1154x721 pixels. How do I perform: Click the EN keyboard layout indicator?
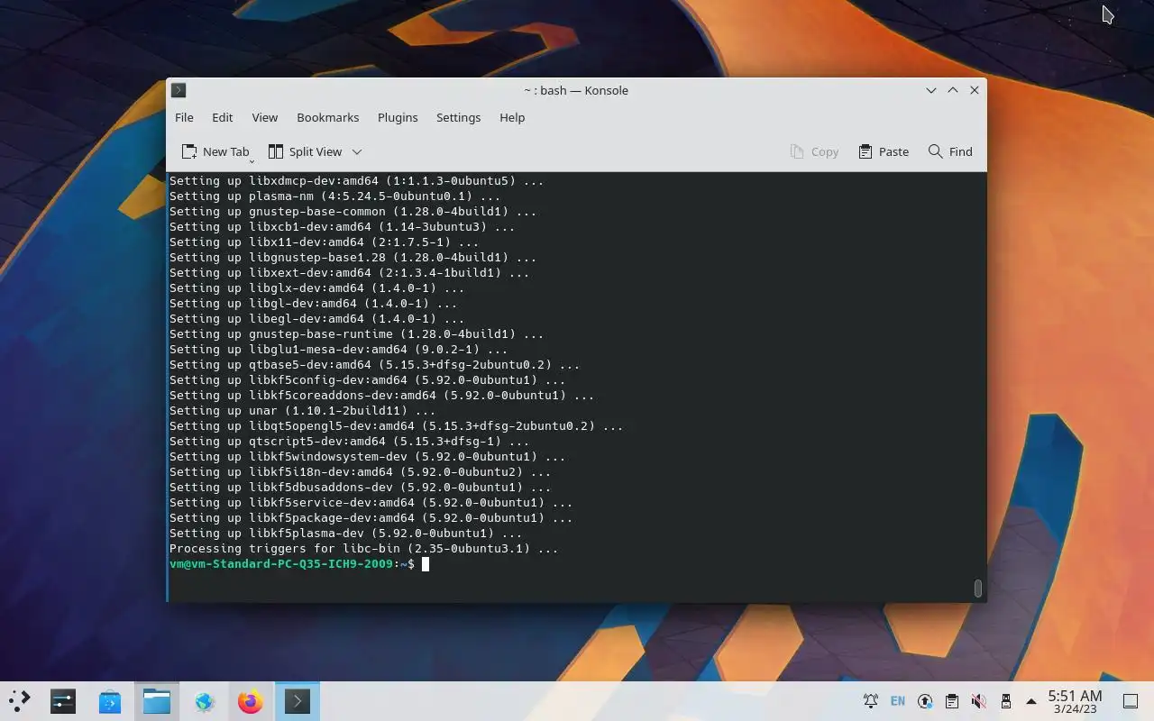[898, 701]
